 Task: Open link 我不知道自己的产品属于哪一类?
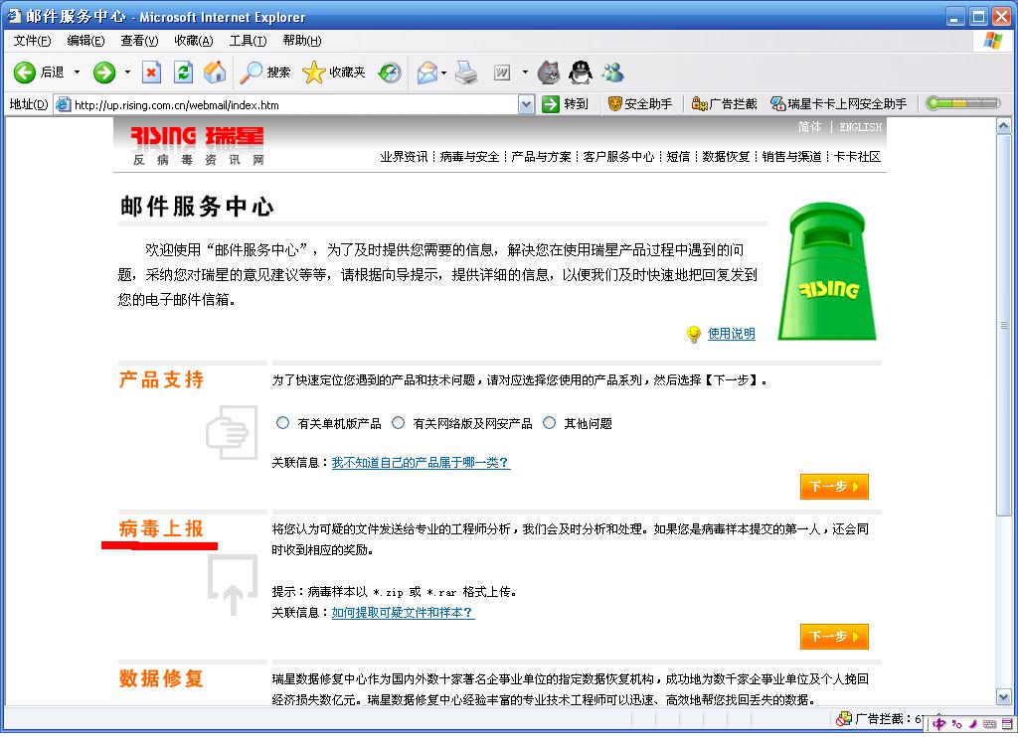click(x=421, y=463)
